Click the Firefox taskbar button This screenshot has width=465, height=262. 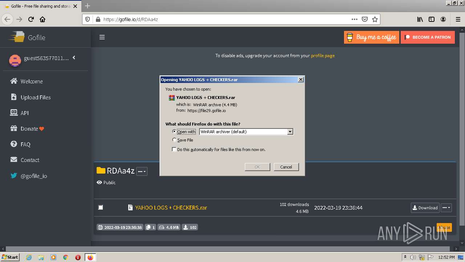[90, 257]
